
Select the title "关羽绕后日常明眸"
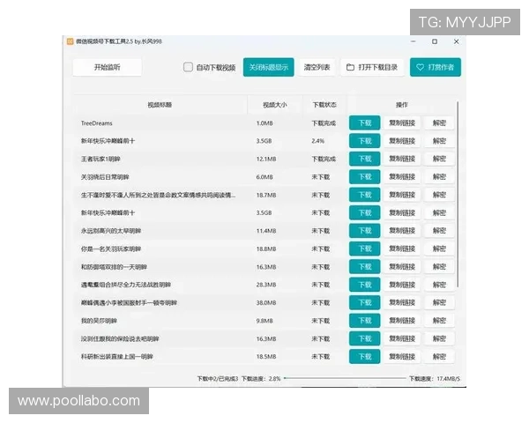(105, 177)
